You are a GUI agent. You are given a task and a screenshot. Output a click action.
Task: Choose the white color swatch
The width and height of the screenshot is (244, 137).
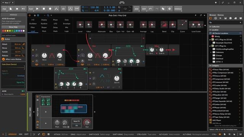click(24, 31)
